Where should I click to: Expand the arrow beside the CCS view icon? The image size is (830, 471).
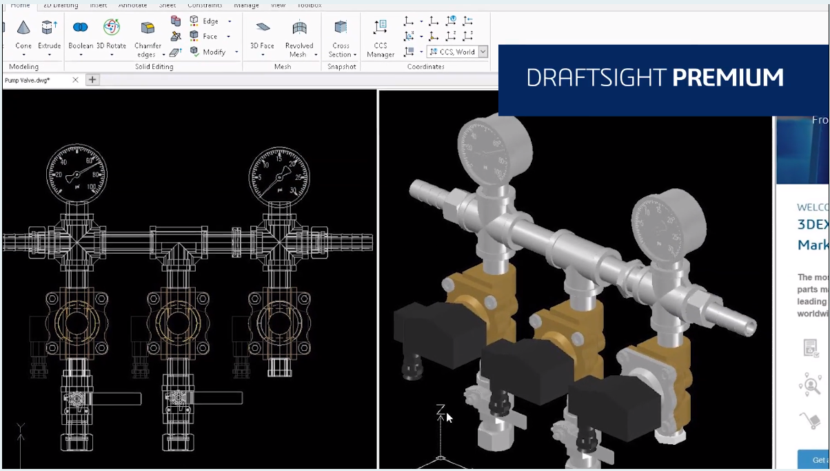[421, 52]
